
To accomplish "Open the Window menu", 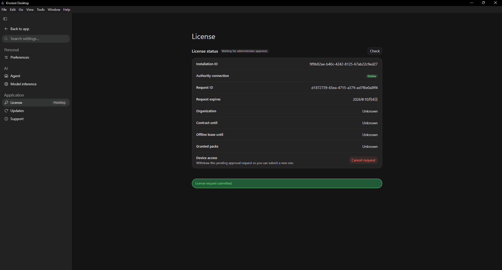I will point(54,10).
